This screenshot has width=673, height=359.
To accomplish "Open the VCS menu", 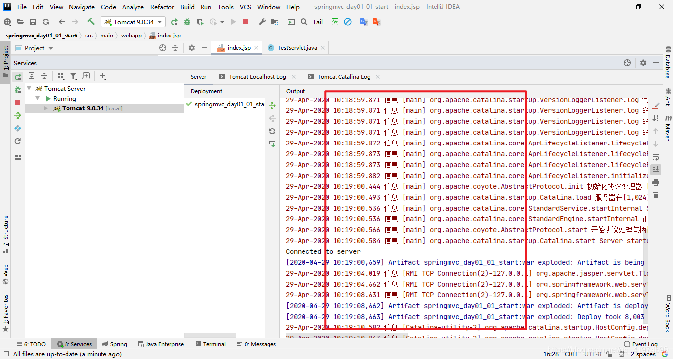I will click(245, 7).
